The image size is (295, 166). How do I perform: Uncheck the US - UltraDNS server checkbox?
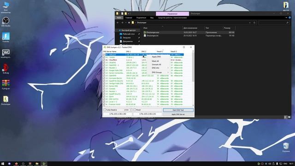coord(104,63)
